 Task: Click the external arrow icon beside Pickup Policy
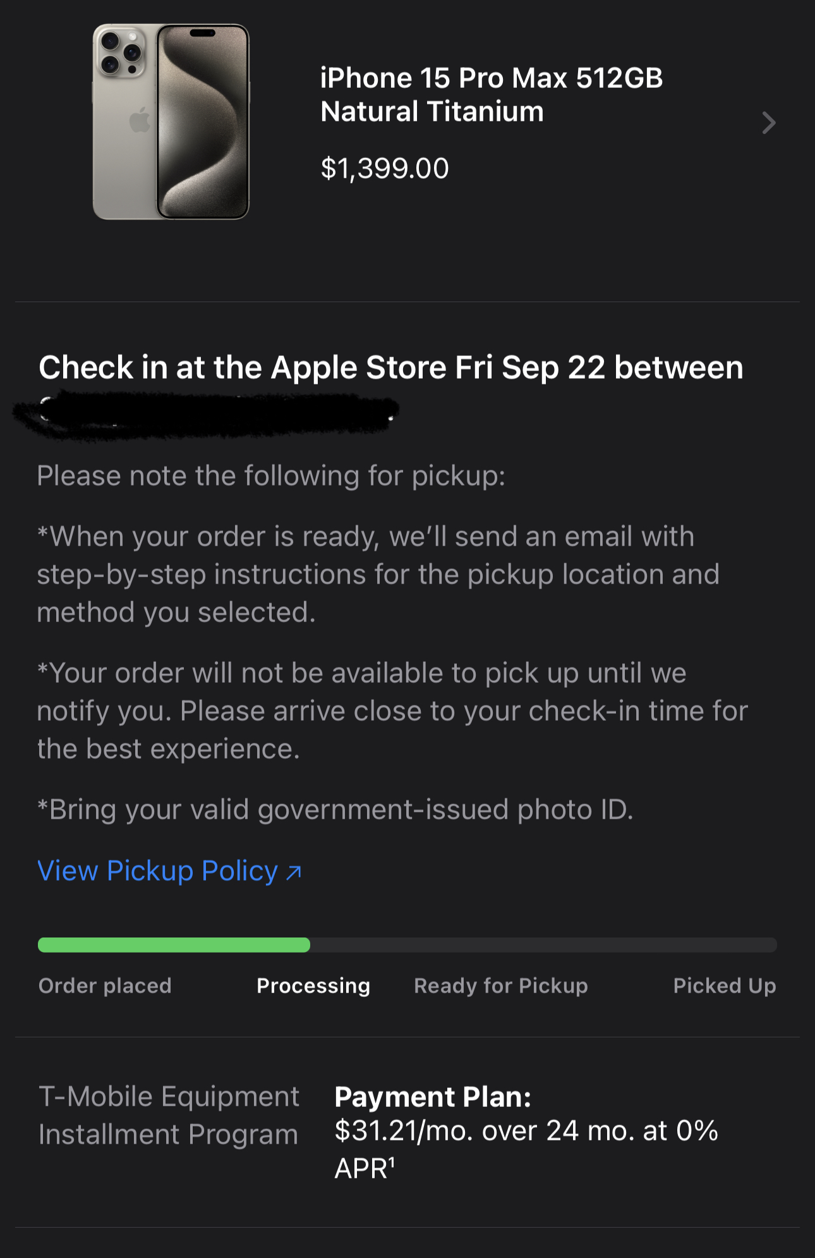pyautogui.click(x=294, y=873)
